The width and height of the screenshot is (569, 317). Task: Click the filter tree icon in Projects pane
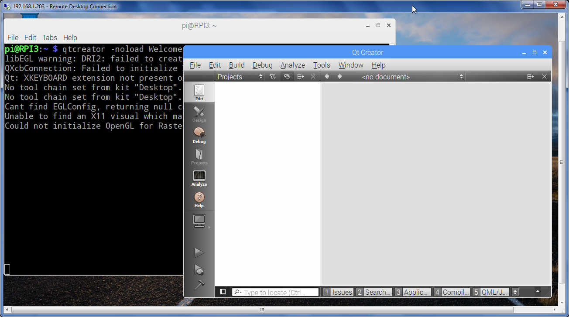coord(273,77)
